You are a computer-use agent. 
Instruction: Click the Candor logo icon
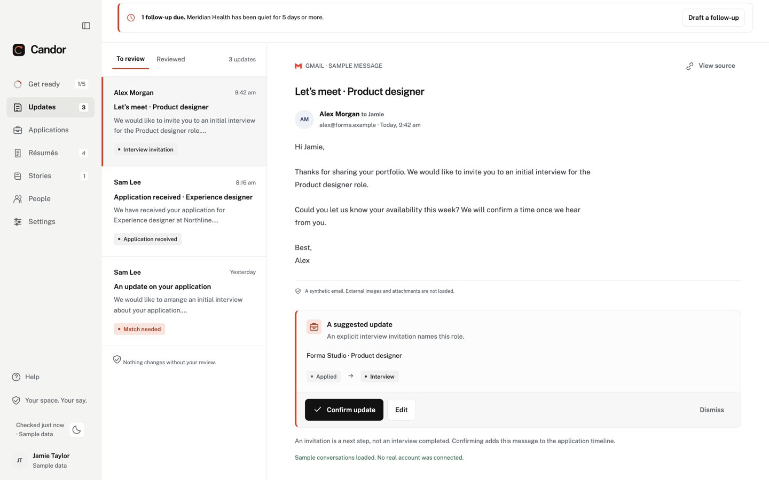(x=19, y=50)
